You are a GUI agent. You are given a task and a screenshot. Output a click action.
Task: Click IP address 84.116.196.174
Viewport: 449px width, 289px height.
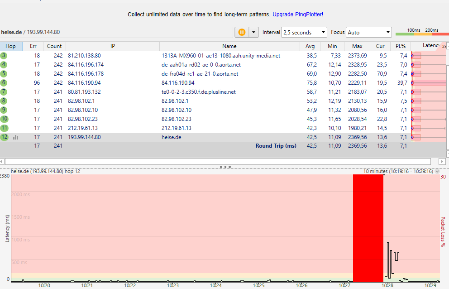86,65
